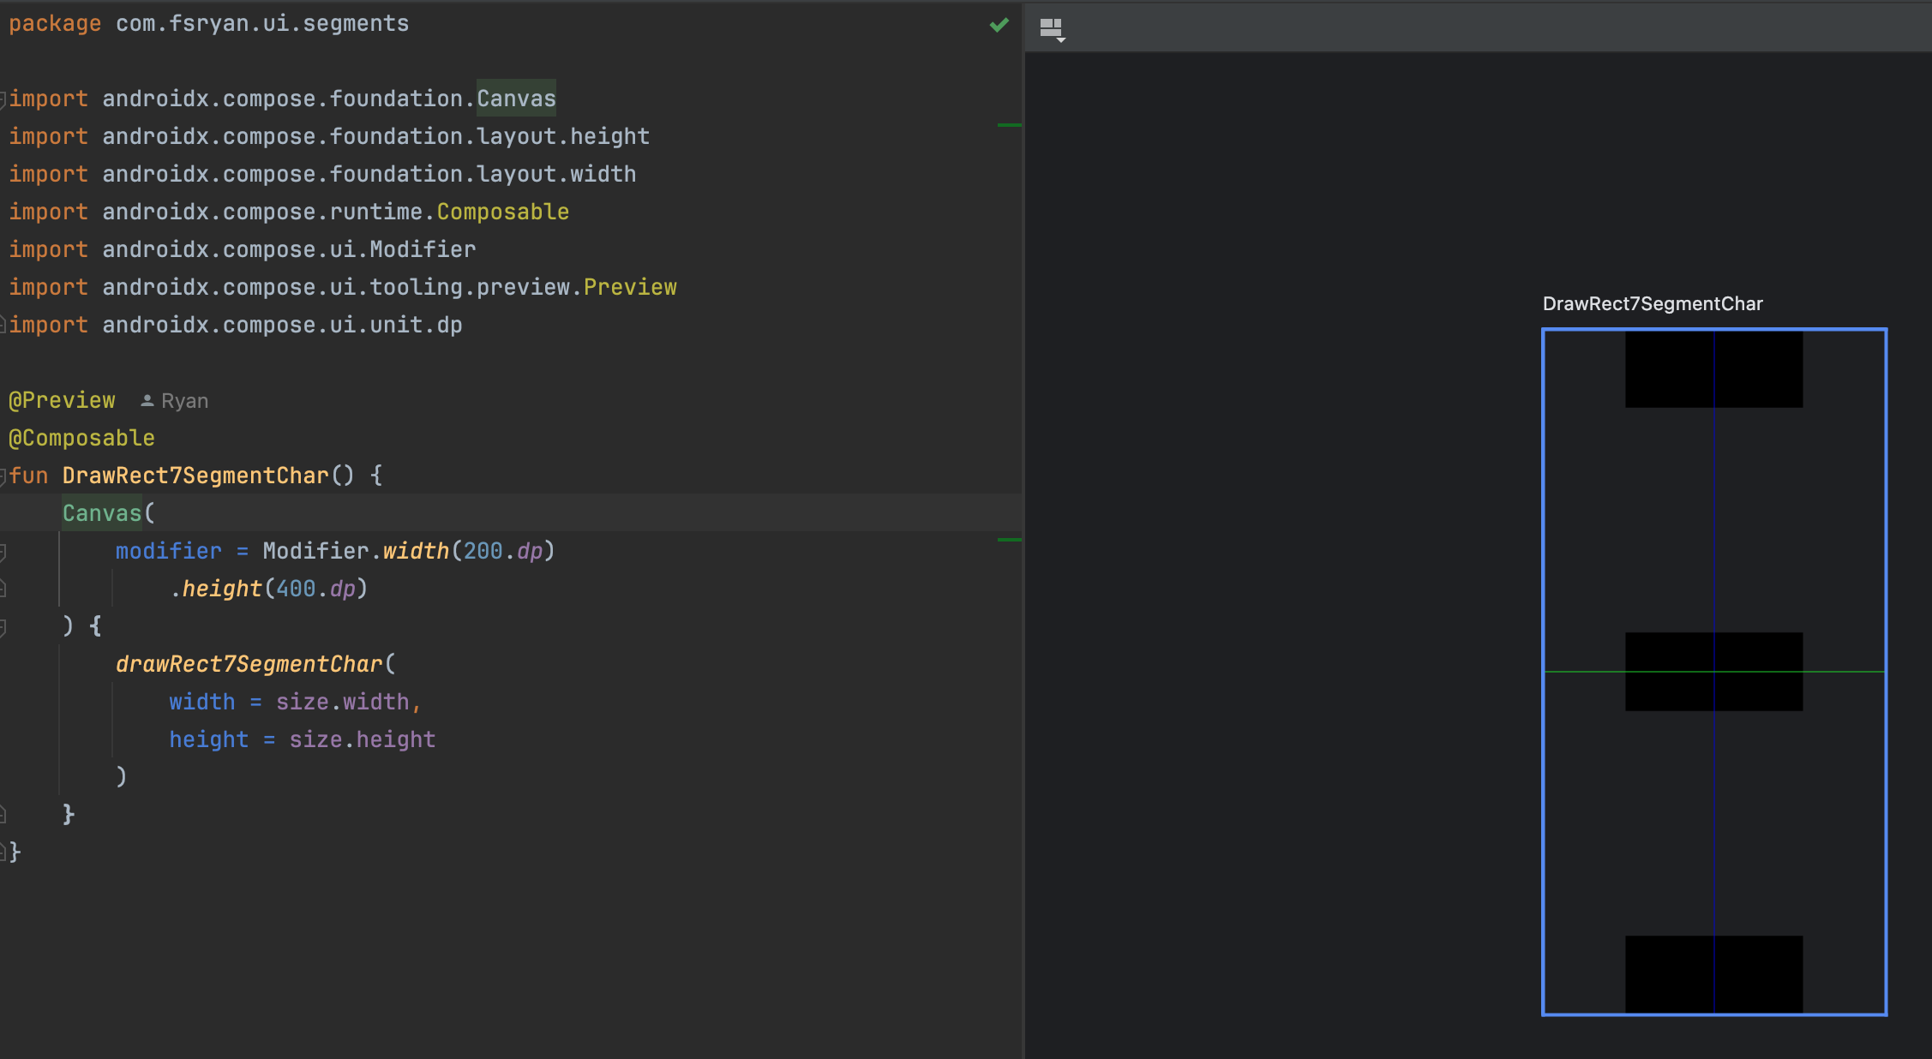
Task: Click the Canvas( call on highlighted line
Action: coord(109,513)
